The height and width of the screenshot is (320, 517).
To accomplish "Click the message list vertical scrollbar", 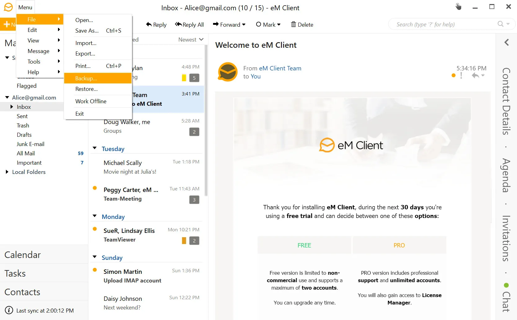I will point(206,121).
